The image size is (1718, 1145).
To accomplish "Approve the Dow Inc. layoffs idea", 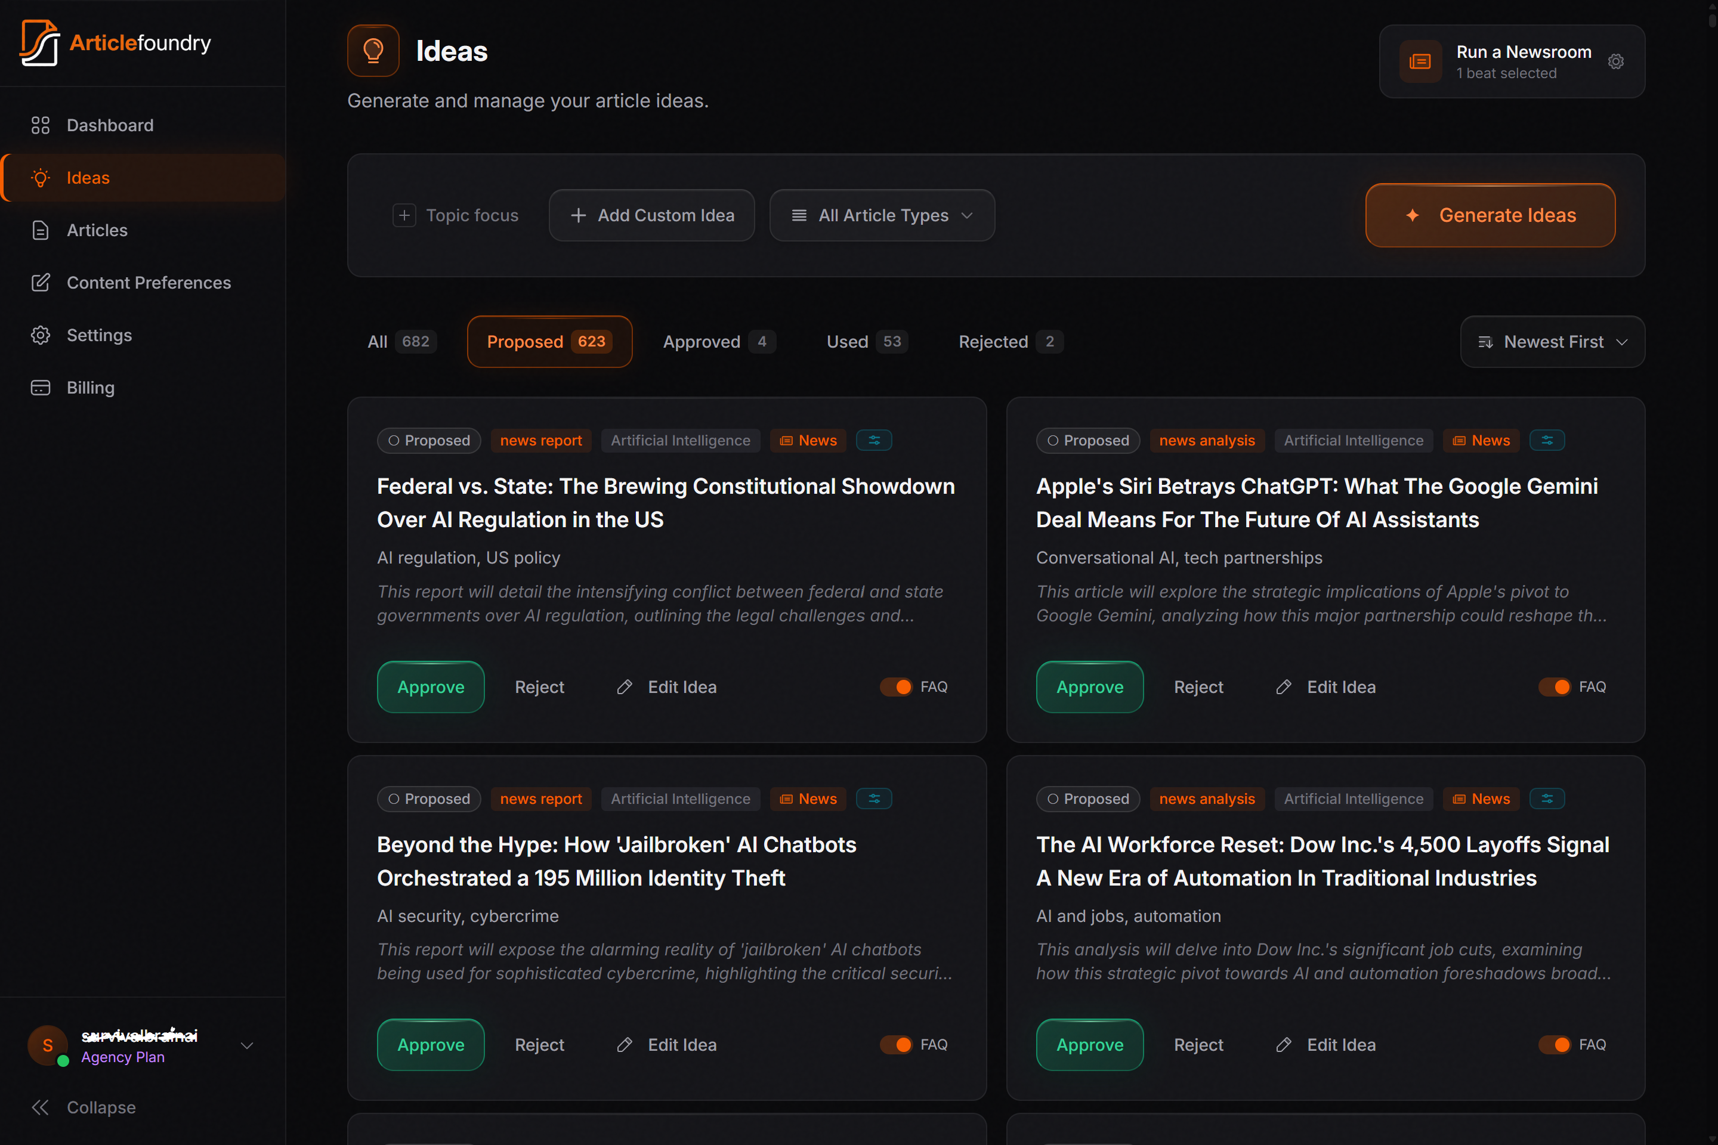I will click(x=1089, y=1045).
